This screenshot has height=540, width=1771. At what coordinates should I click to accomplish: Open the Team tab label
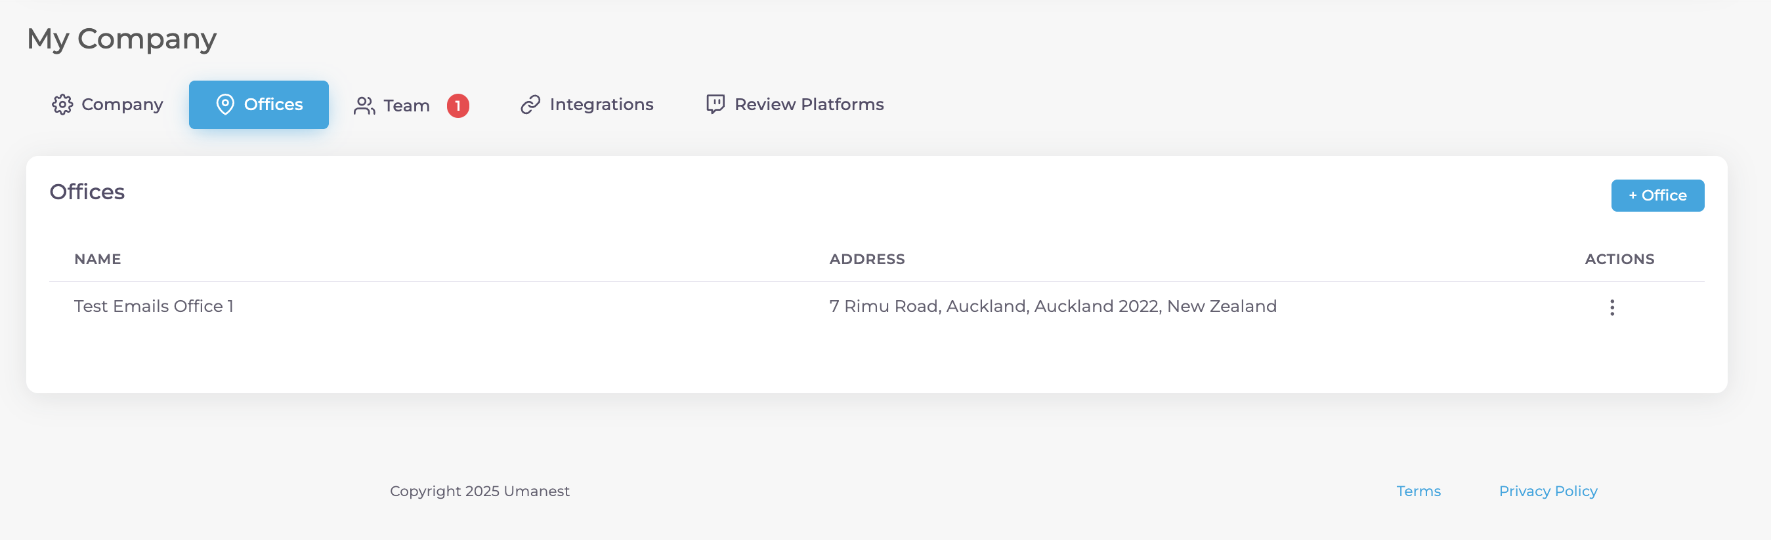406,106
